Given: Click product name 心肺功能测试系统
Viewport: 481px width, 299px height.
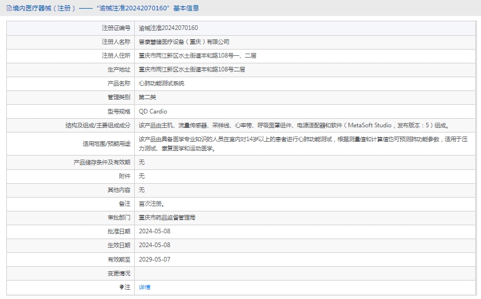Looking at the screenshot, I should tap(162, 84).
